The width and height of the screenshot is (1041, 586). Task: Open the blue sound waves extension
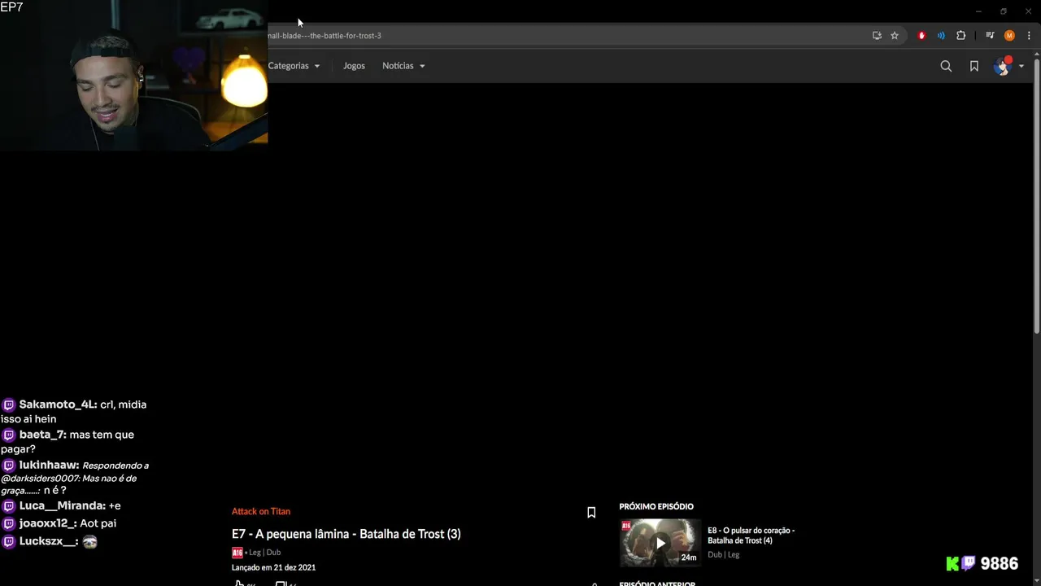(941, 36)
